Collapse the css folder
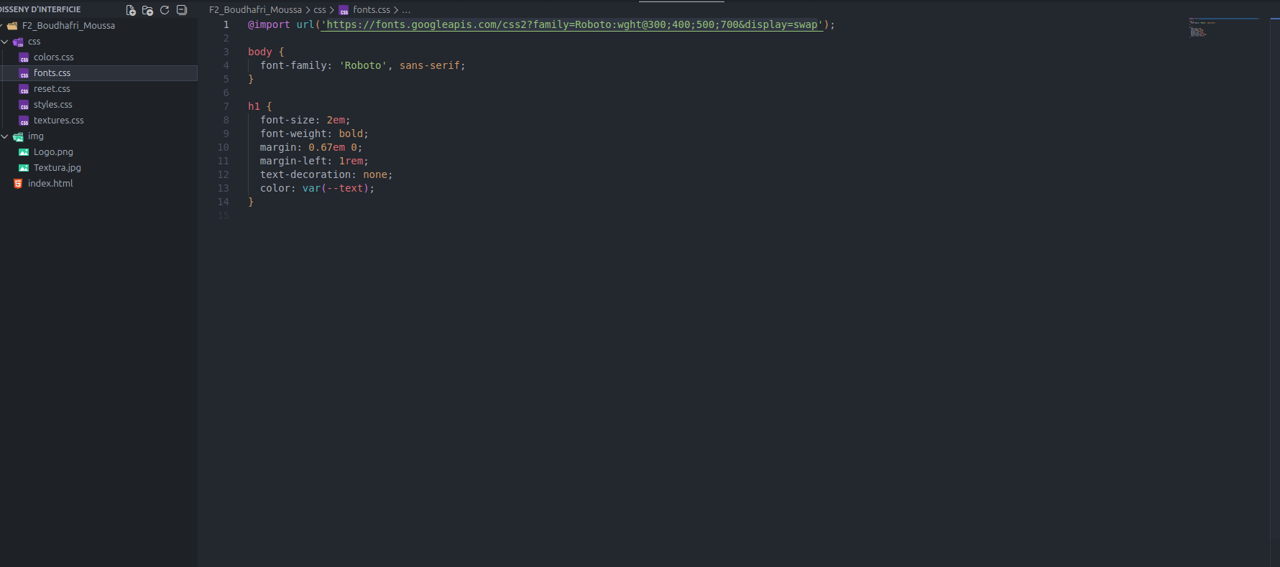This screenshot has width=1280, height=567. click(x=5, y=42)
